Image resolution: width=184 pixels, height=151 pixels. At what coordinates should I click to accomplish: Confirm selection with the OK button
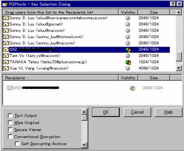point(106,112)
